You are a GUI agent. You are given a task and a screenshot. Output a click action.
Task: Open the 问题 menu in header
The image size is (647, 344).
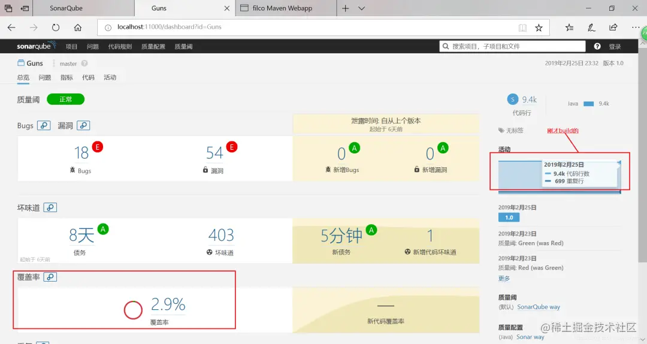coord(93,46)
